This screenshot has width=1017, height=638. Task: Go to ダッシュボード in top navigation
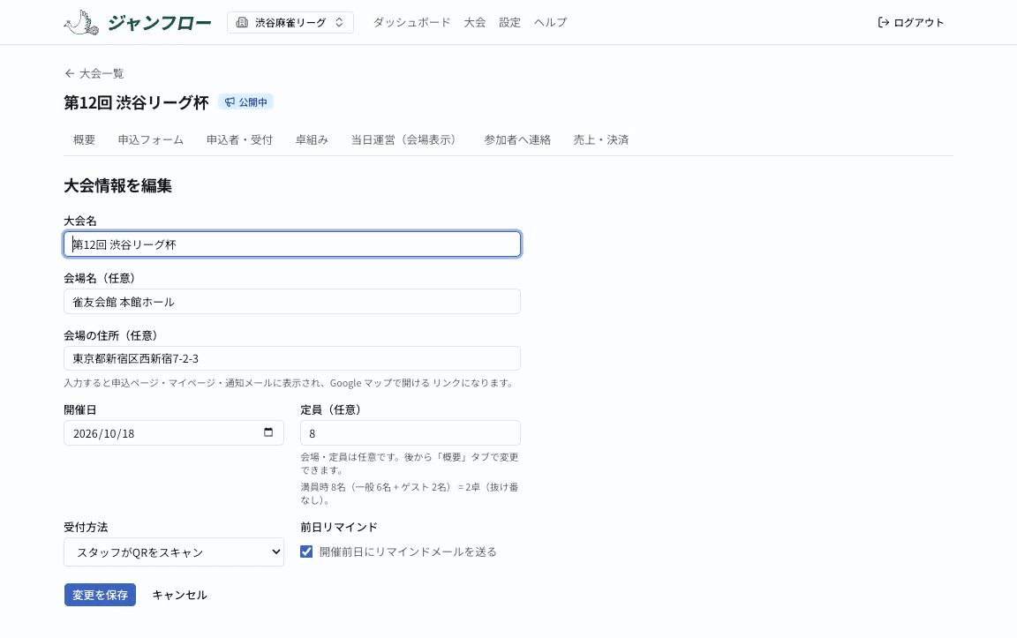[411, 22]
